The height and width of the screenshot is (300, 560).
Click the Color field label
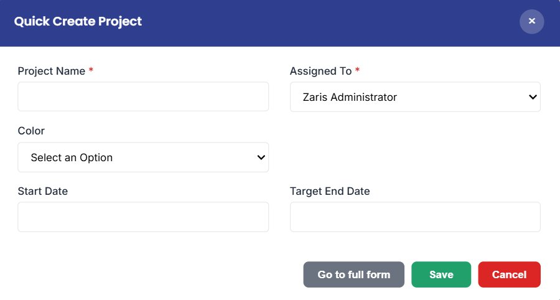click(x=31, y=131)
